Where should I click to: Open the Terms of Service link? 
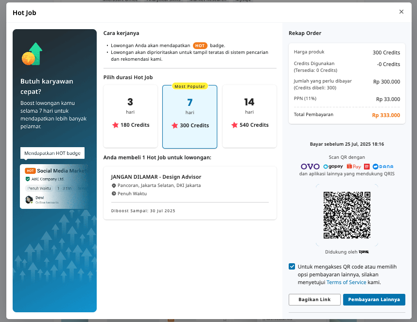(x=346, y=282)
